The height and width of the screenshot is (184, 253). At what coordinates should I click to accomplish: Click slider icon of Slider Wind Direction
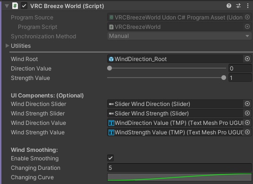click(x=111, y=104)
